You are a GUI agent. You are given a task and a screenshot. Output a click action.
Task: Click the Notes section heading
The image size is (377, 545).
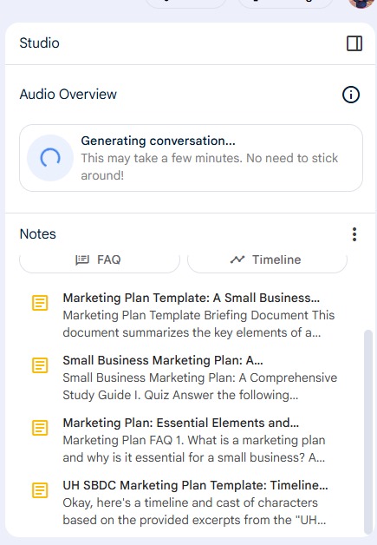(x=38, y=234)
